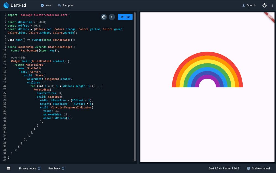This screenshot has height=173, width=276.
Task: Click the red outer rainbow arc
Action: pyautogui.click(x=207, y=53)
